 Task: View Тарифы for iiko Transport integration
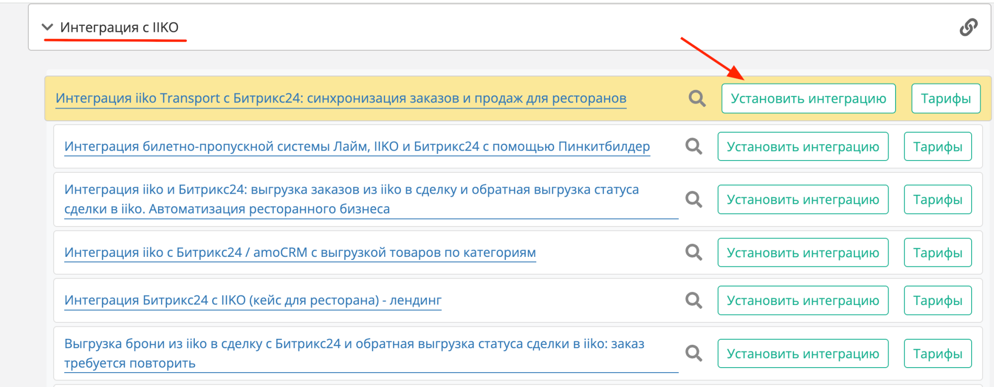[945, 98]
